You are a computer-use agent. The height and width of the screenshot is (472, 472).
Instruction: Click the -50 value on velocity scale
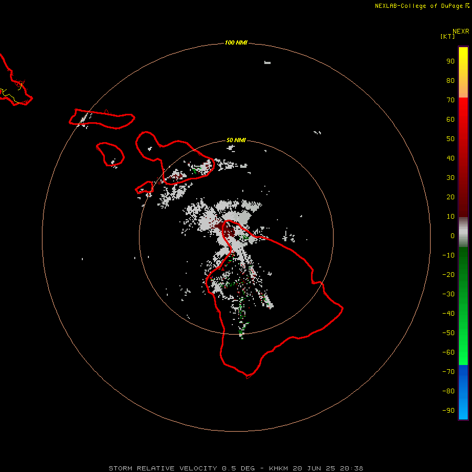pos(448,333)
